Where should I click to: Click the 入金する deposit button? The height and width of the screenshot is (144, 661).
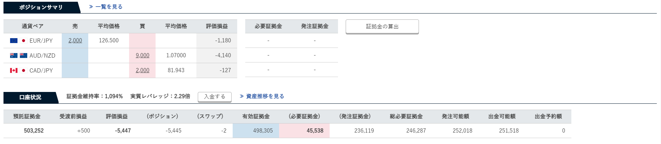click(x=215, y=97)
